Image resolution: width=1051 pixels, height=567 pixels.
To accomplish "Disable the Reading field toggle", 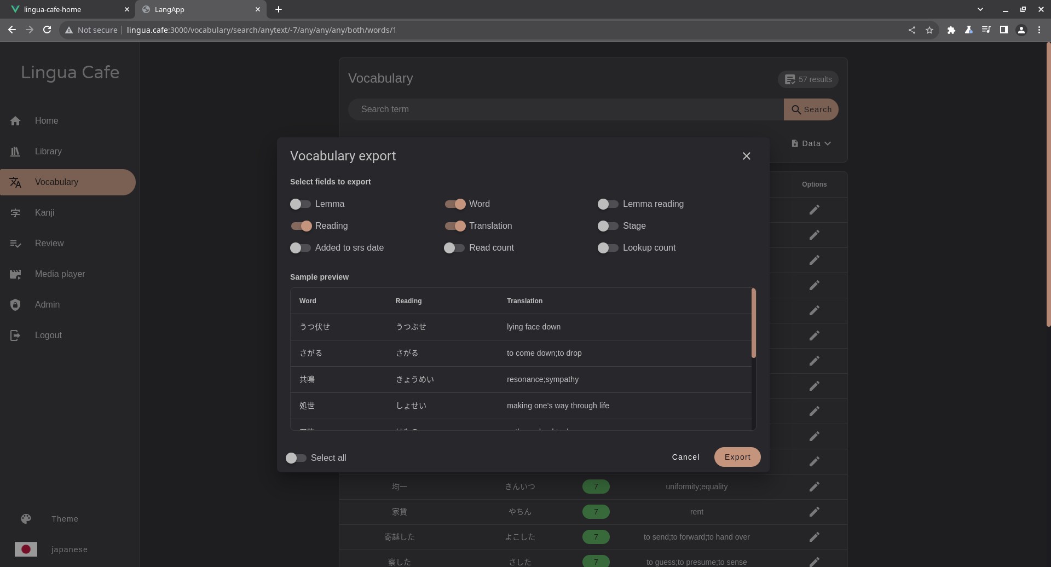I will (301, 226).
